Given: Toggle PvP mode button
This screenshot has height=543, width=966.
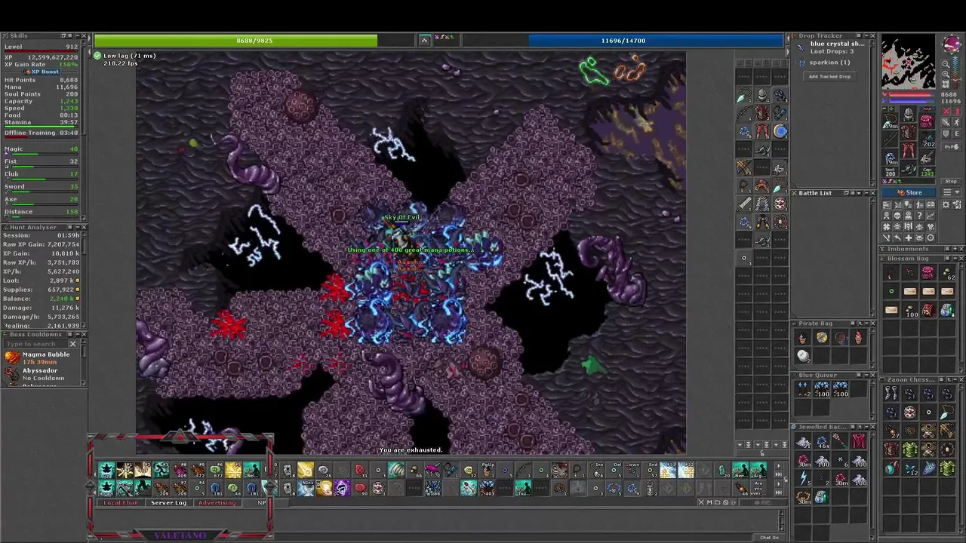Looking at the screenshot, I should pos(952,146).
